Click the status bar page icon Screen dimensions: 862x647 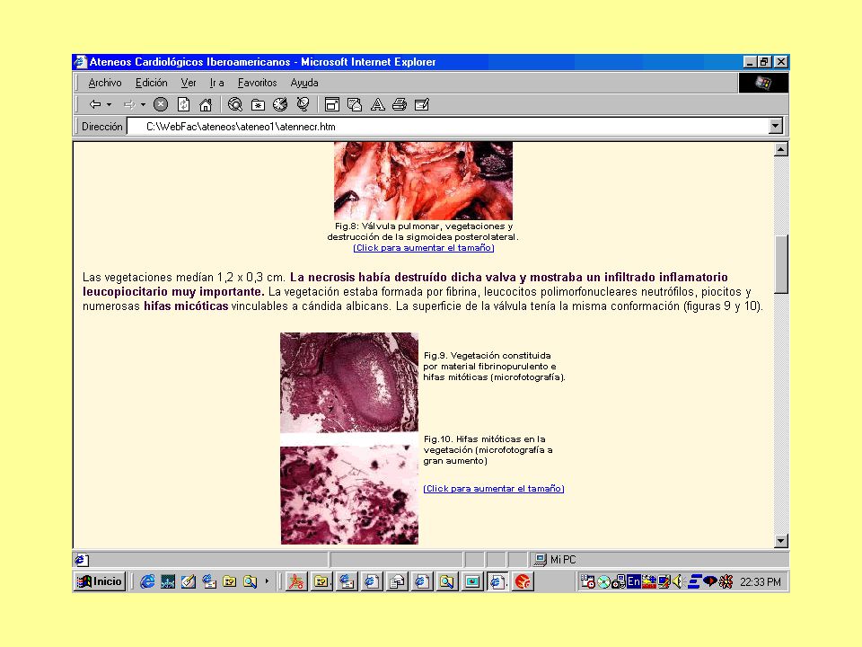[x=82, y=560]
